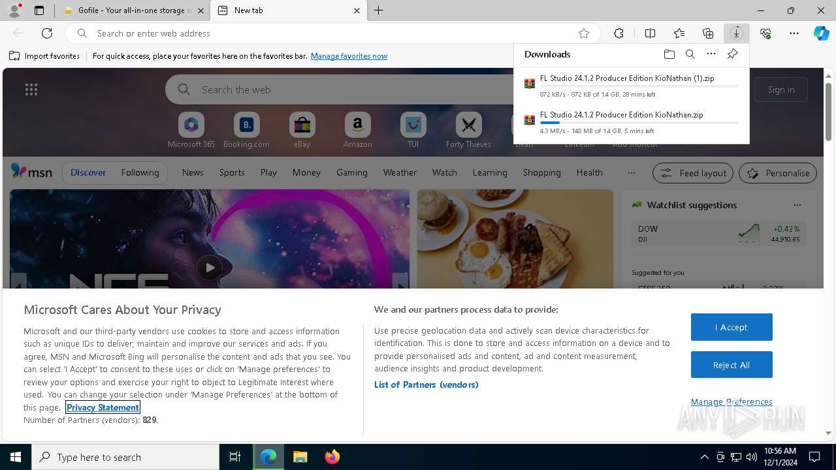Click the Personalise button
The width and height of the screenshot is (836, 470).
[778, 173]
